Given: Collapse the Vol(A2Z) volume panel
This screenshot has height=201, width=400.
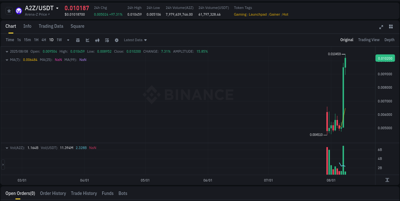Looking at the screenshot, I should point(7,148).
